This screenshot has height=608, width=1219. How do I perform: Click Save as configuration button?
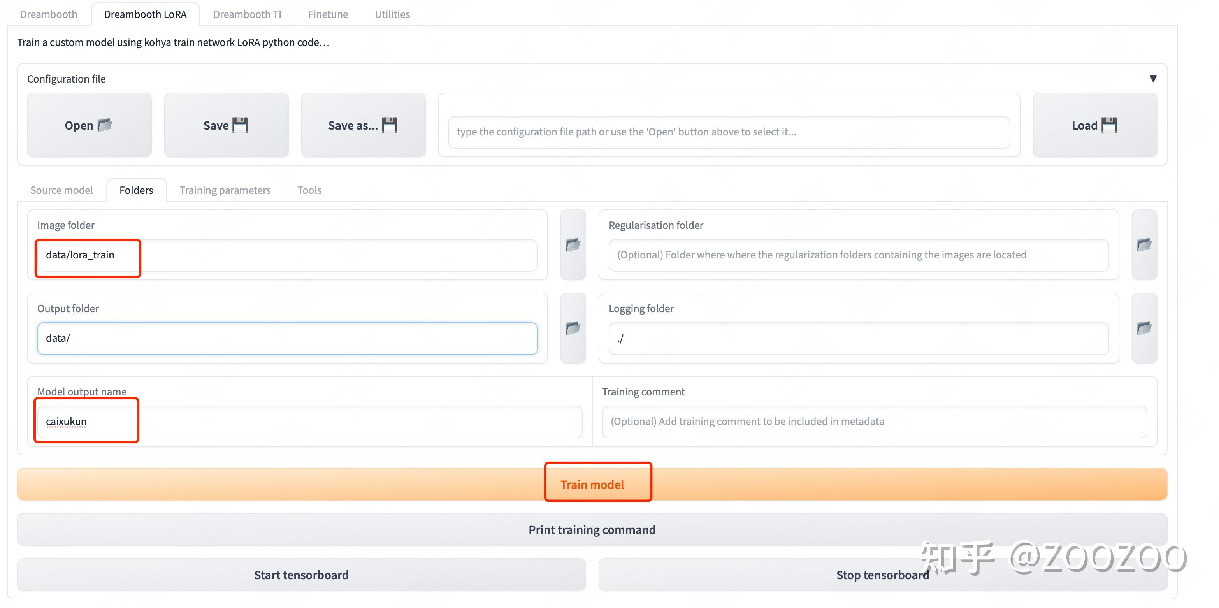[x=363, y=125]
